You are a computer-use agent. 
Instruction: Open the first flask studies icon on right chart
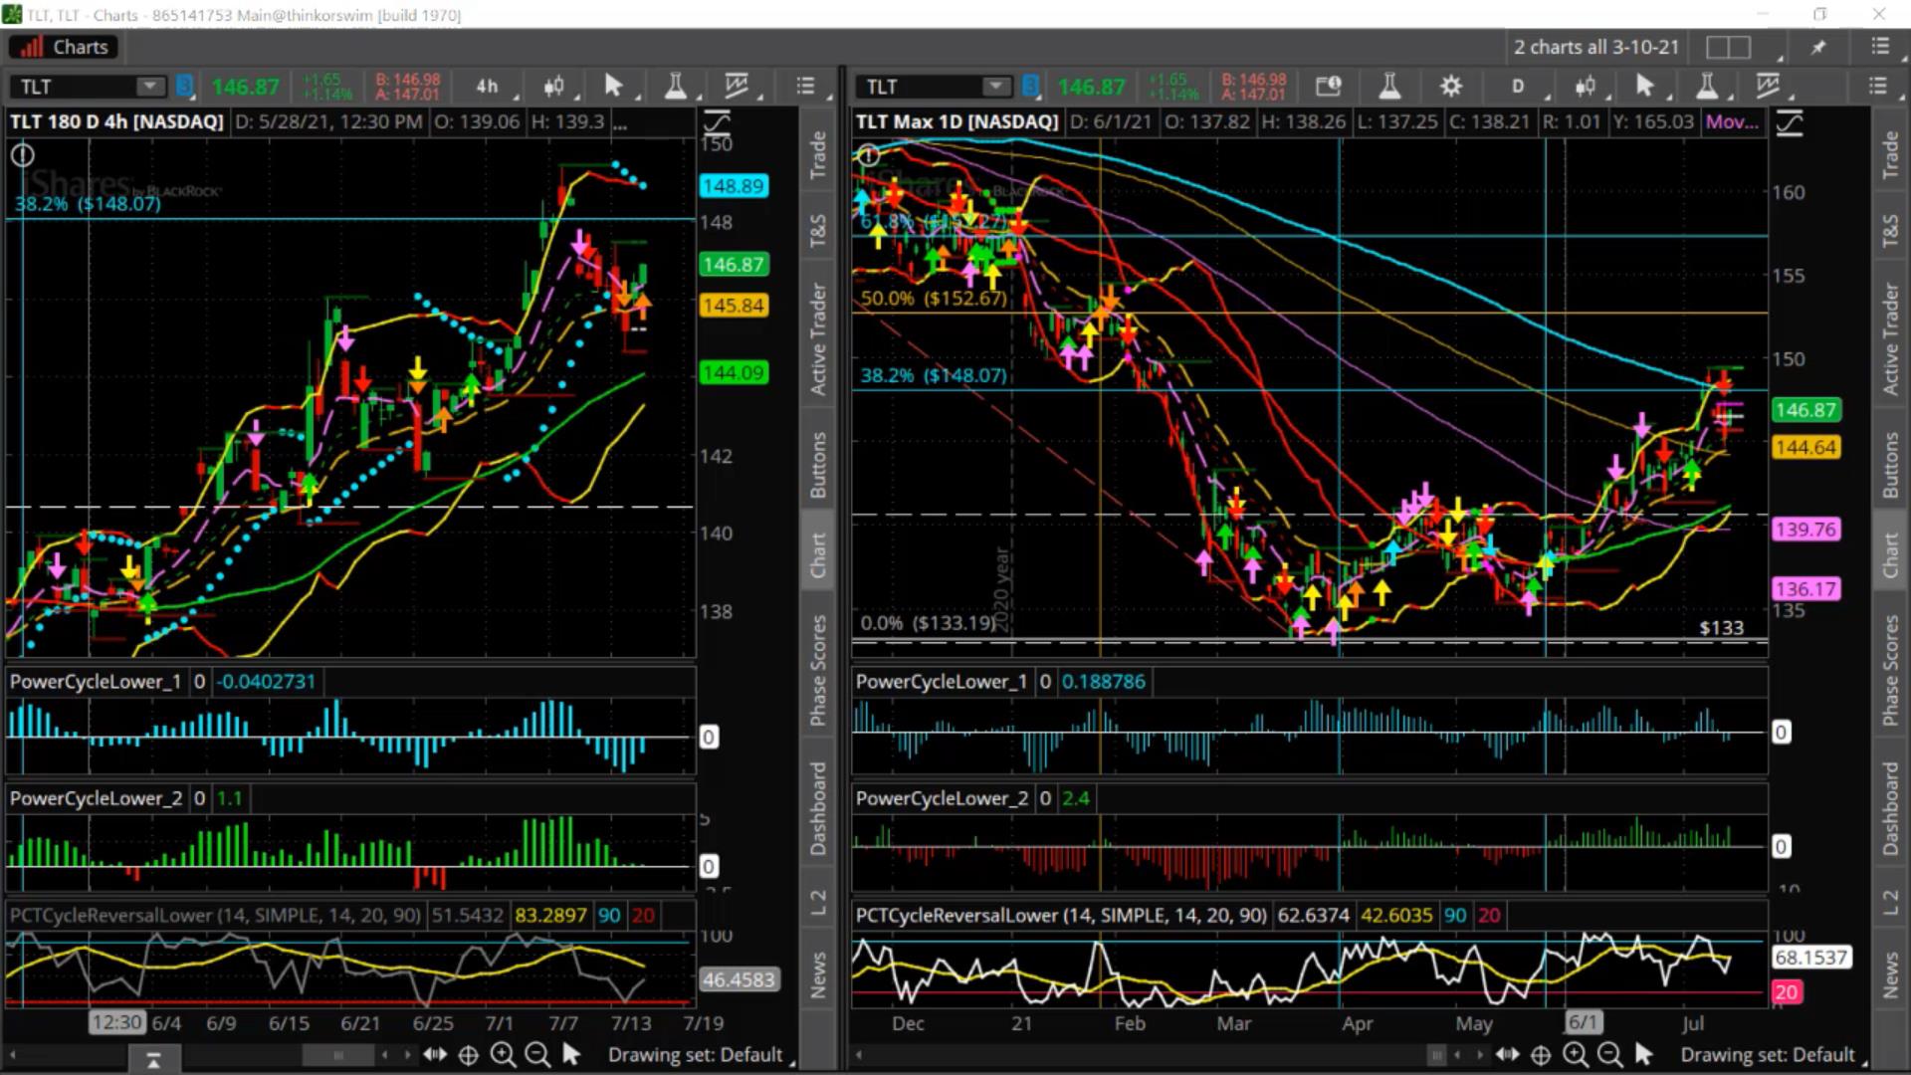(1389, 87)
